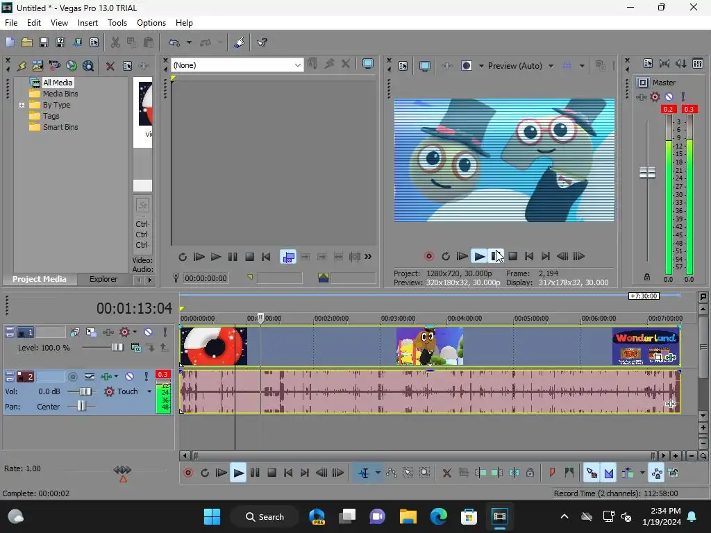
Task: Insert a marker with the red flag icon
Action: pyautogui.click(x=552, y=473)
